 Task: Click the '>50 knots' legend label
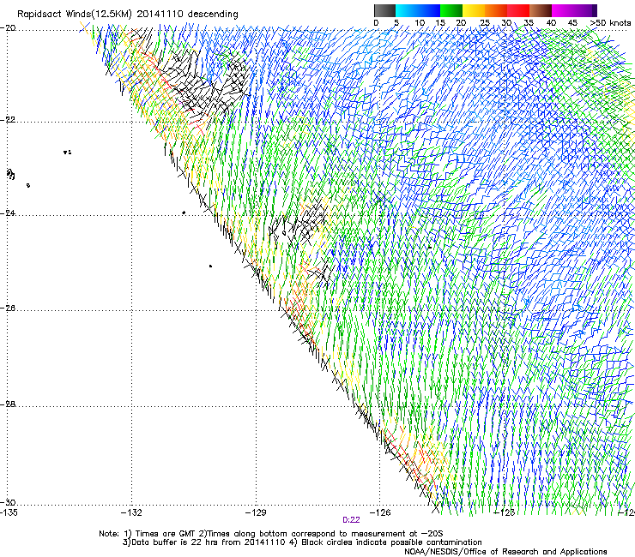610,23
